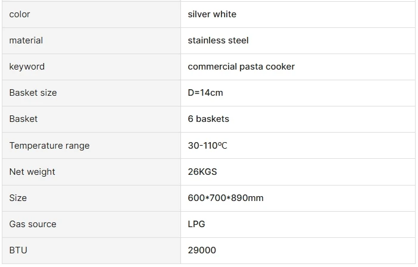Select the "30-110ºC" temperature value

pos(207,146)
